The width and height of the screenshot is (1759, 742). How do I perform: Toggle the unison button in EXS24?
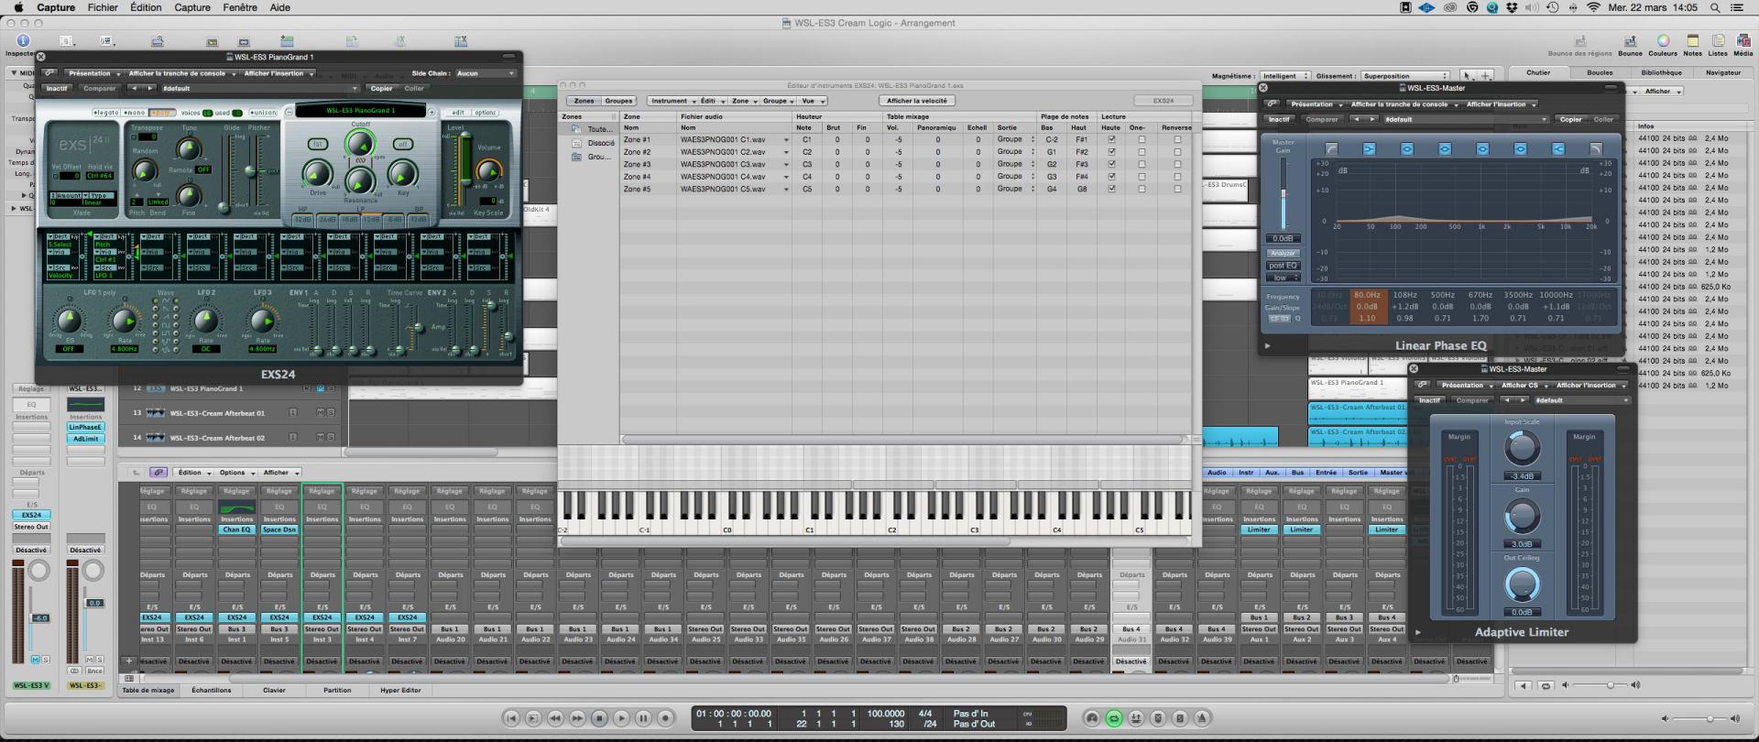[263, 113]
